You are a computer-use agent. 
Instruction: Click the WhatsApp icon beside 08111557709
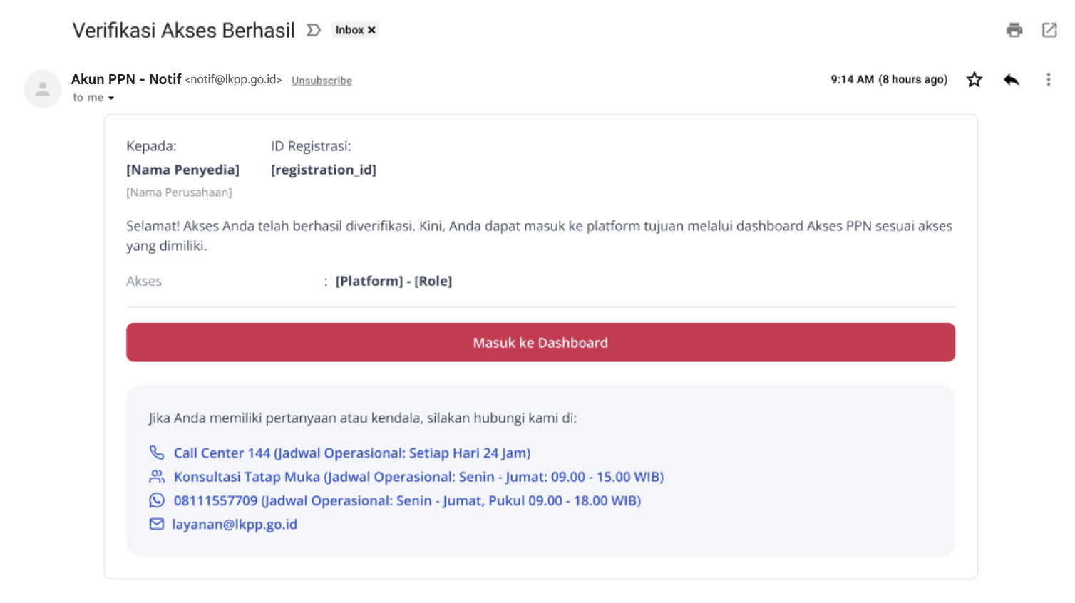(x=157, y=500)
